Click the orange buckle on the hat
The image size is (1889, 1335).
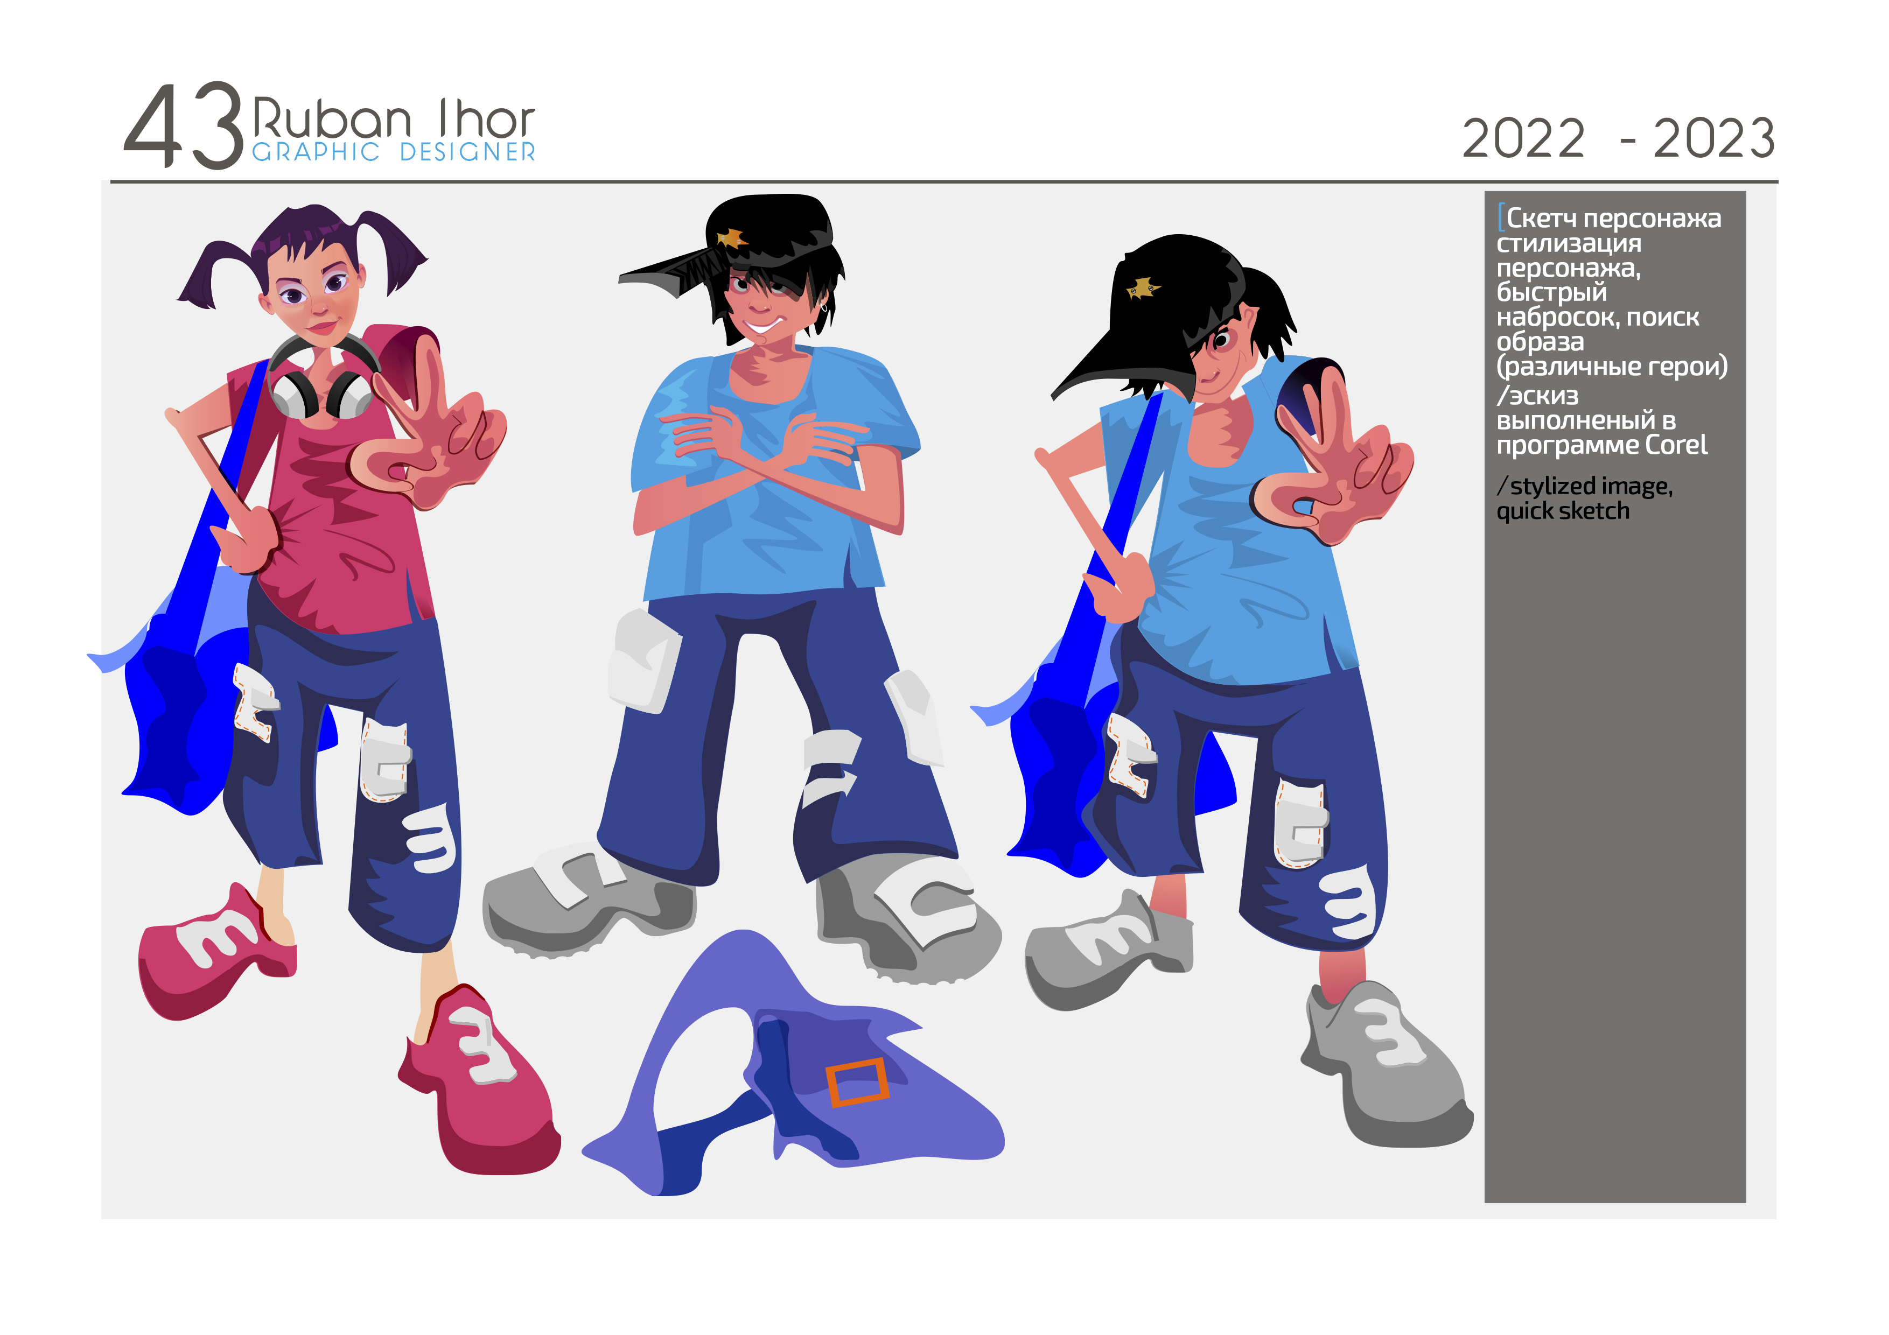(857, 1081)
